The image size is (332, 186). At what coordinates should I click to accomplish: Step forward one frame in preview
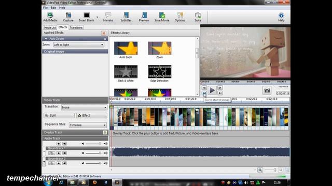220,88
